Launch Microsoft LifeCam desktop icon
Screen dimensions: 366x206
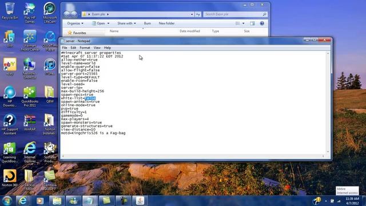tap(50, 13)
